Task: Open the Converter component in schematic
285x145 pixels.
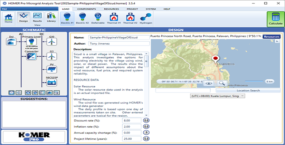Action: coord(31,56)
